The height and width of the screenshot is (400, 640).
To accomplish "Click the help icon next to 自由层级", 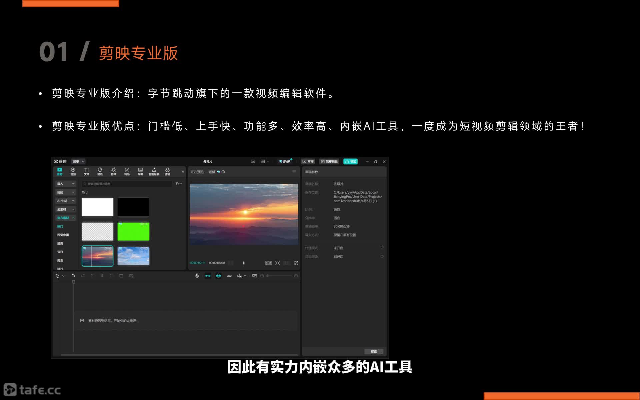I will click(382, 256).
